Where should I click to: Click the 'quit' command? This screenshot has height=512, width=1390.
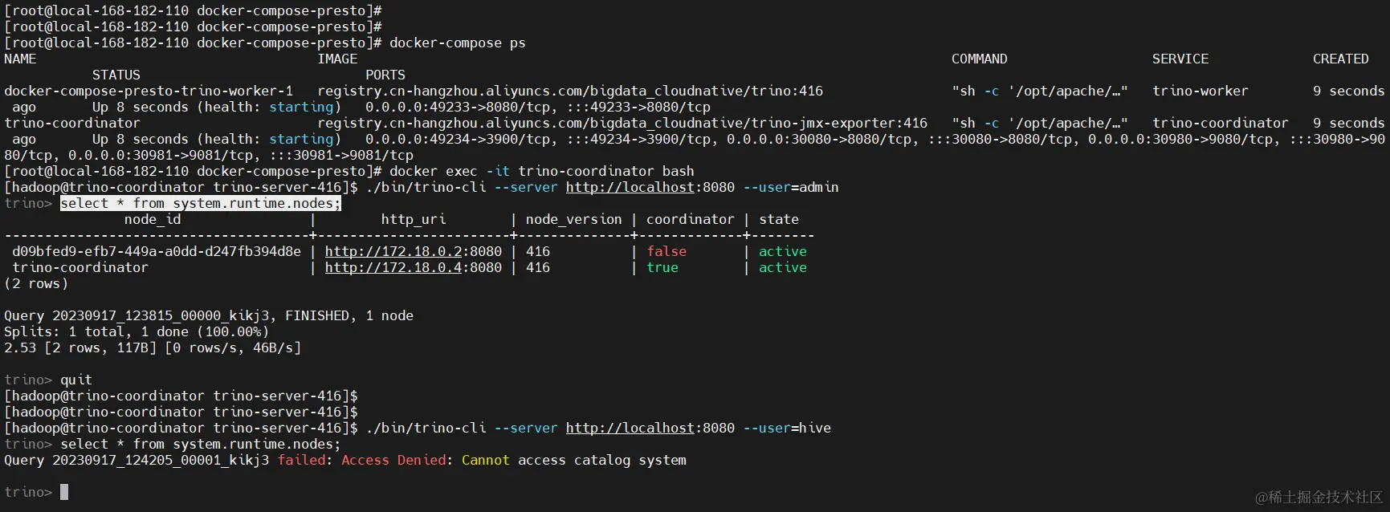pos(76,380)
